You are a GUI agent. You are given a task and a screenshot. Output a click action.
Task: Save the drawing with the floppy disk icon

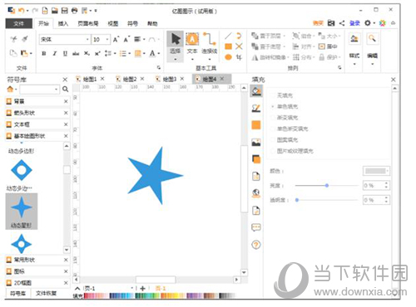(x=64, y=11)
